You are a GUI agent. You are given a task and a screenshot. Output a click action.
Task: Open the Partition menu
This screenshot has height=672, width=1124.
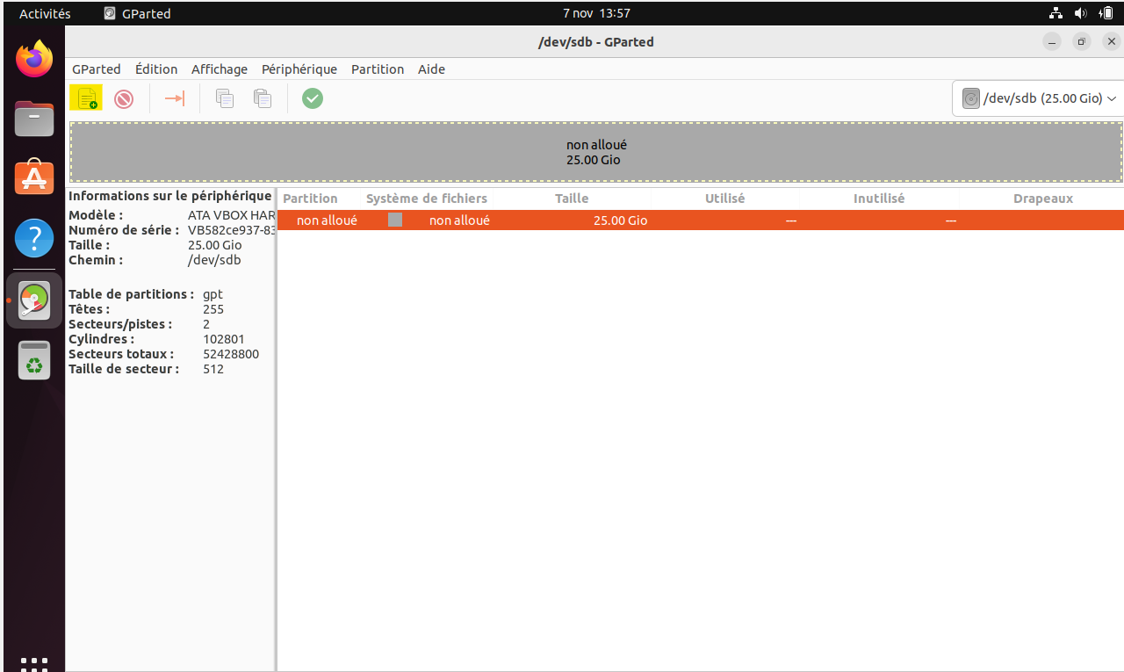(x=377, y=69)
